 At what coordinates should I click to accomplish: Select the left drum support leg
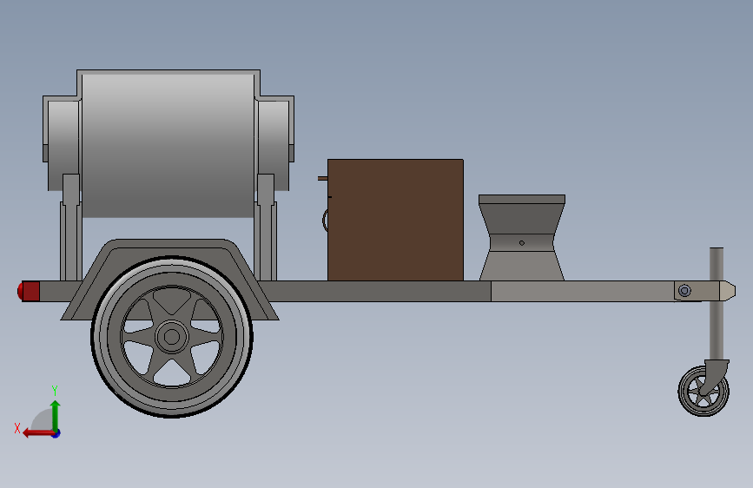[x=70, y=228]
